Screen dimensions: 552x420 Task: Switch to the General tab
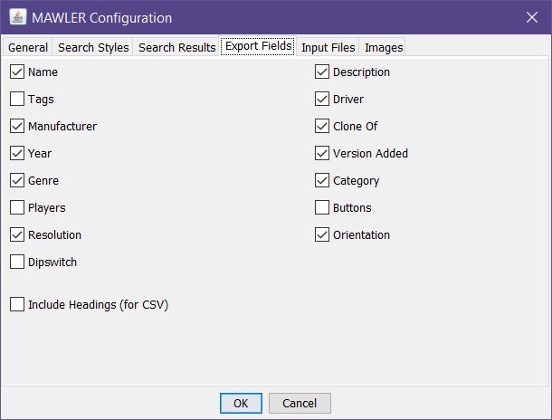click(x=28, y=47)
